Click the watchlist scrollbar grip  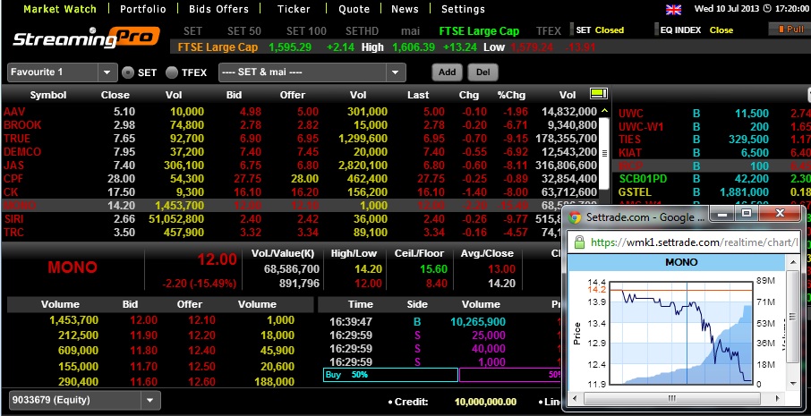coord(604,153)
